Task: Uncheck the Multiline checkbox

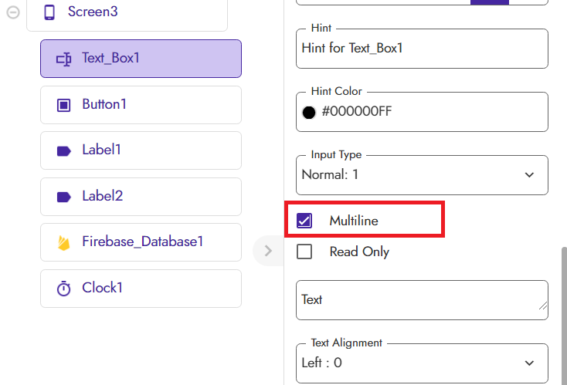Action: pyautogui.click(x=304, y=221)
